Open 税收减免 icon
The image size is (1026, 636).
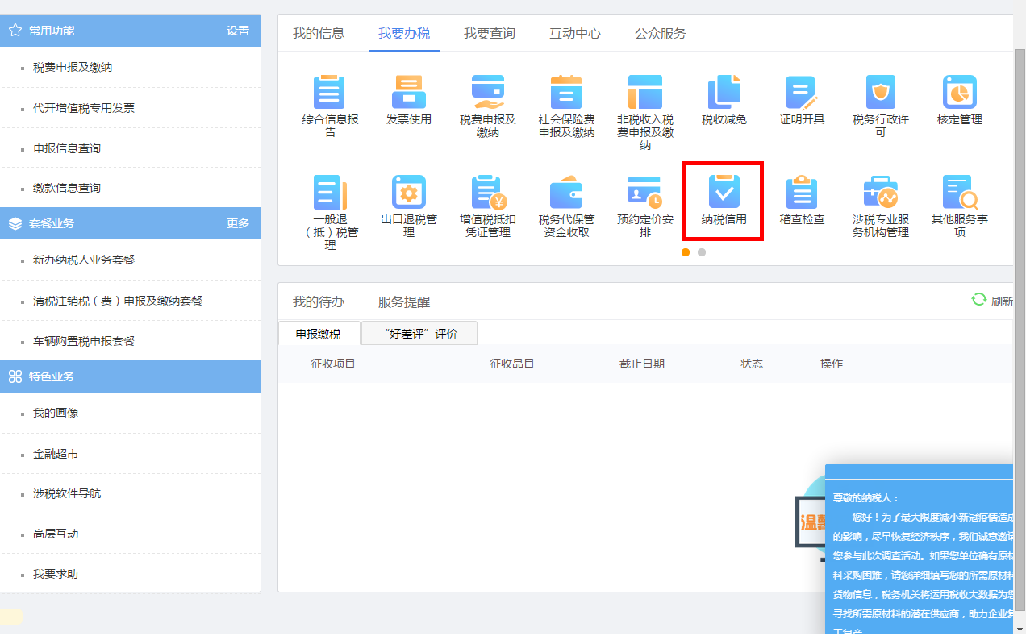(724, 92)
